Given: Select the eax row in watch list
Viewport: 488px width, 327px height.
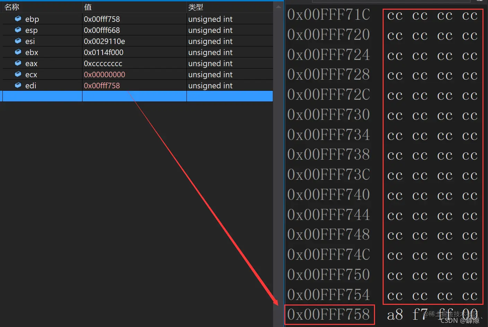Looking at the screenshot, I should 138,63.
